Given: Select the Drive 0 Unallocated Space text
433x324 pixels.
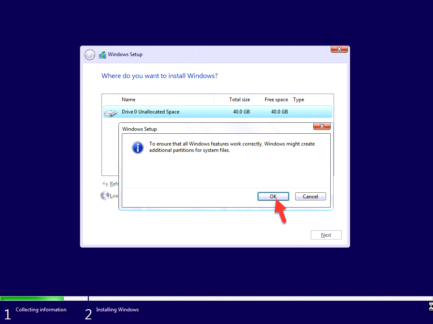Looking at the screenshot, I should coord(151,112).
